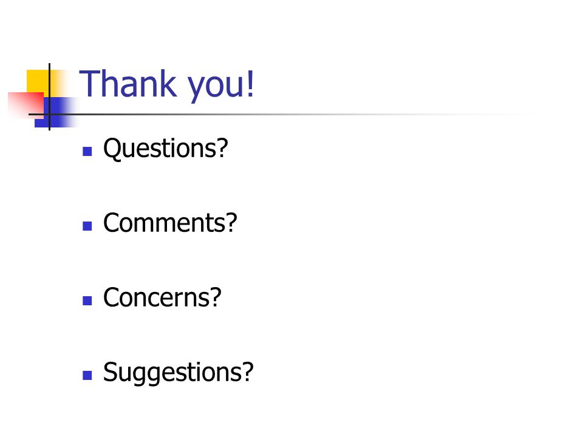The image size is (583, 437).
Task: Select the "Concerns?" bullet text
Action: pos(162,297)
